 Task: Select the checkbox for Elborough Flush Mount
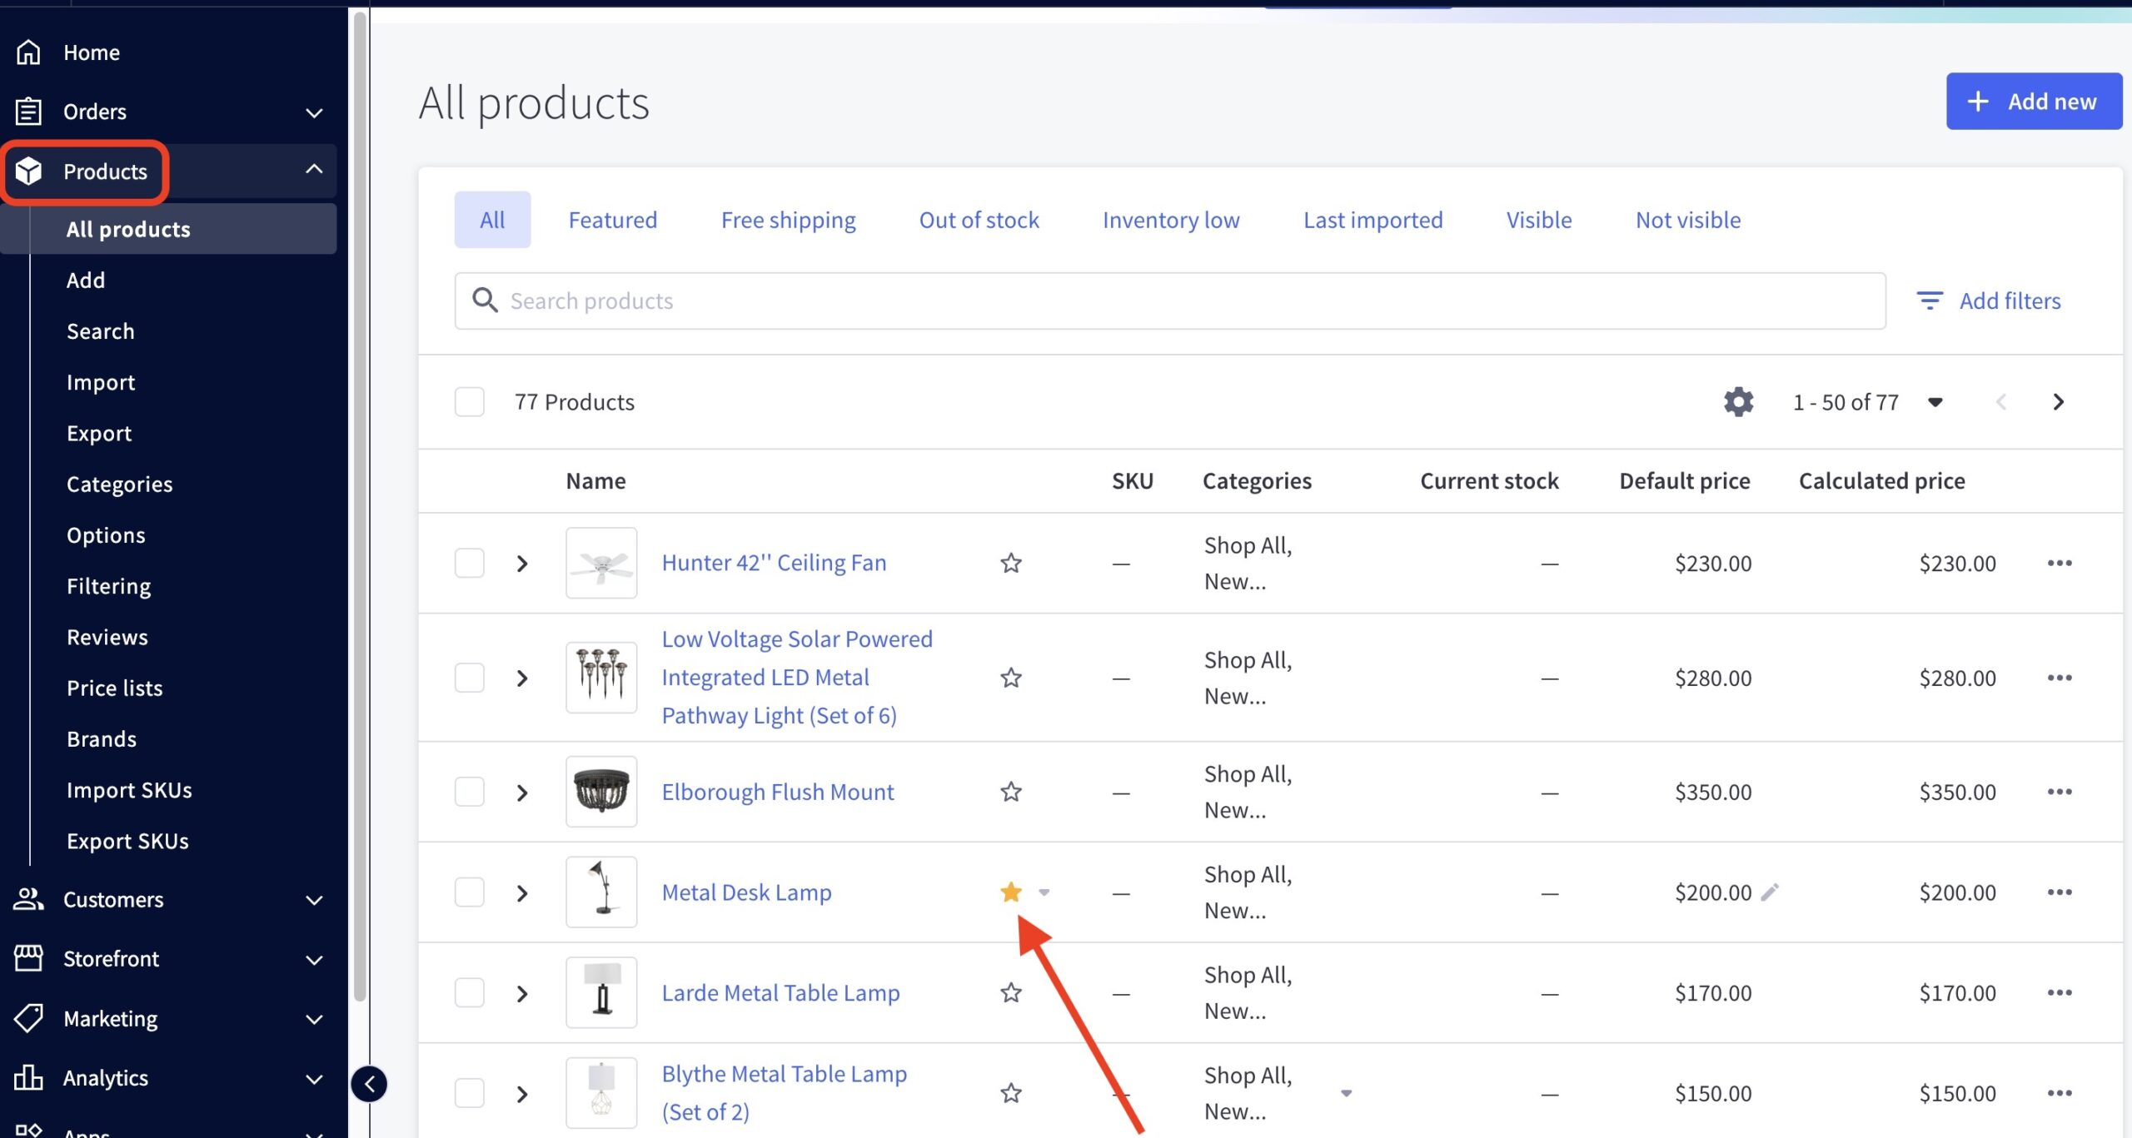pyautogui.click(x=469, y=792)
